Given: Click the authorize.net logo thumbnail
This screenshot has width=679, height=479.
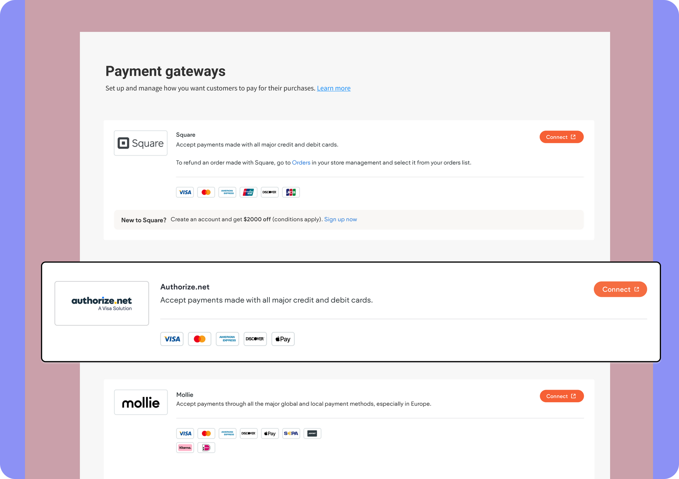Looking at the screenshot, I should pyautogui.click(x=101, y=303).
